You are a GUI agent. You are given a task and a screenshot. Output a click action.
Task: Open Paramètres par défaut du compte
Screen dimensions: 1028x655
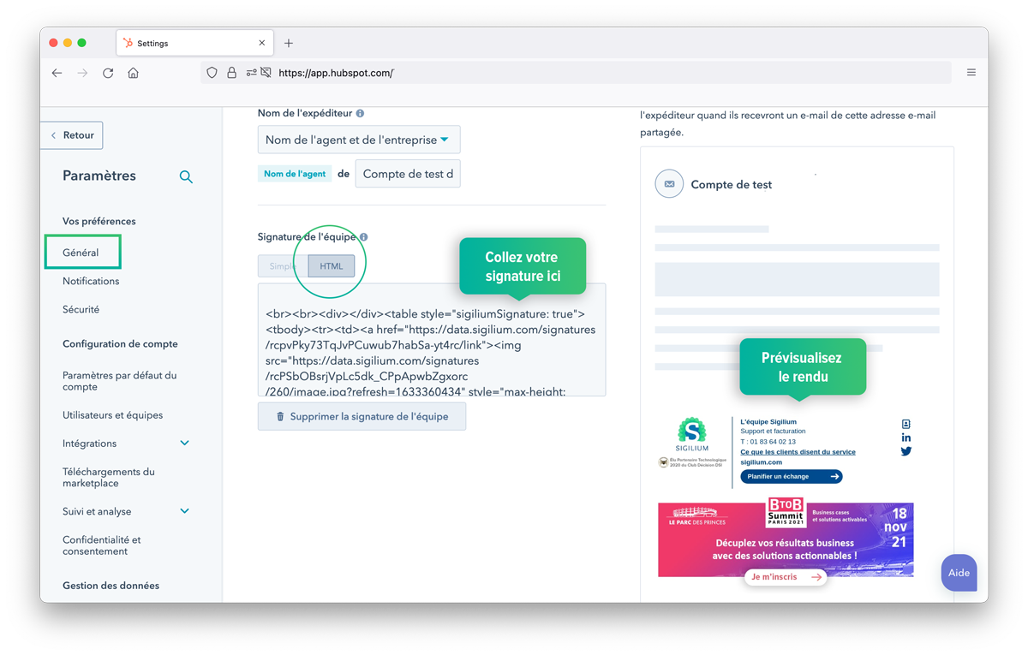(x=120, y=381)
